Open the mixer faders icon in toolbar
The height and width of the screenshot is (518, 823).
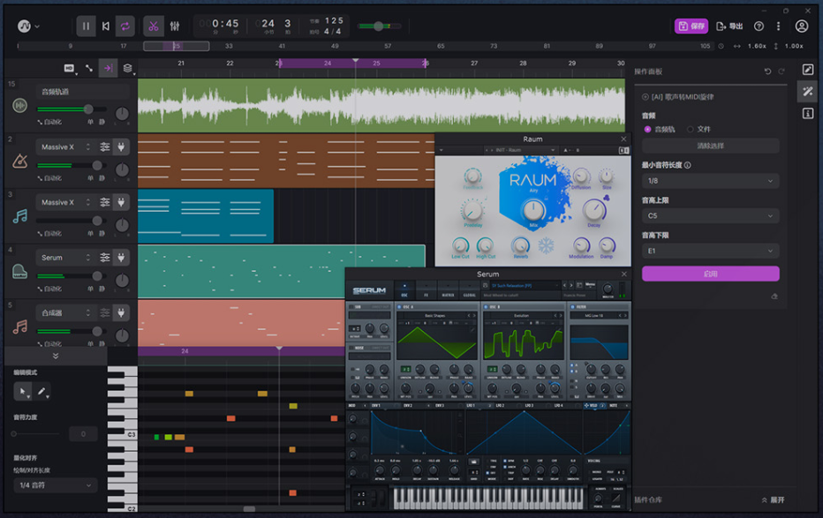[175, 26]
